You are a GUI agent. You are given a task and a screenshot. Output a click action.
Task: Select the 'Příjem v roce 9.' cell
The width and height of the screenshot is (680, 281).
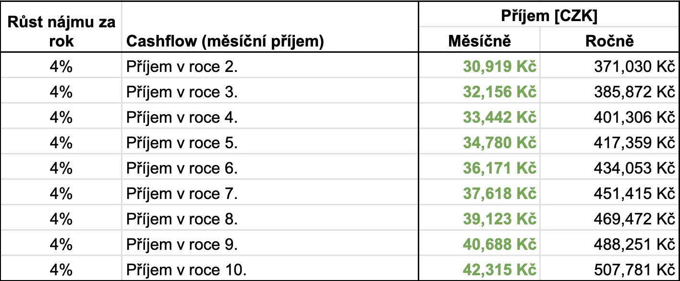(270, 243)
